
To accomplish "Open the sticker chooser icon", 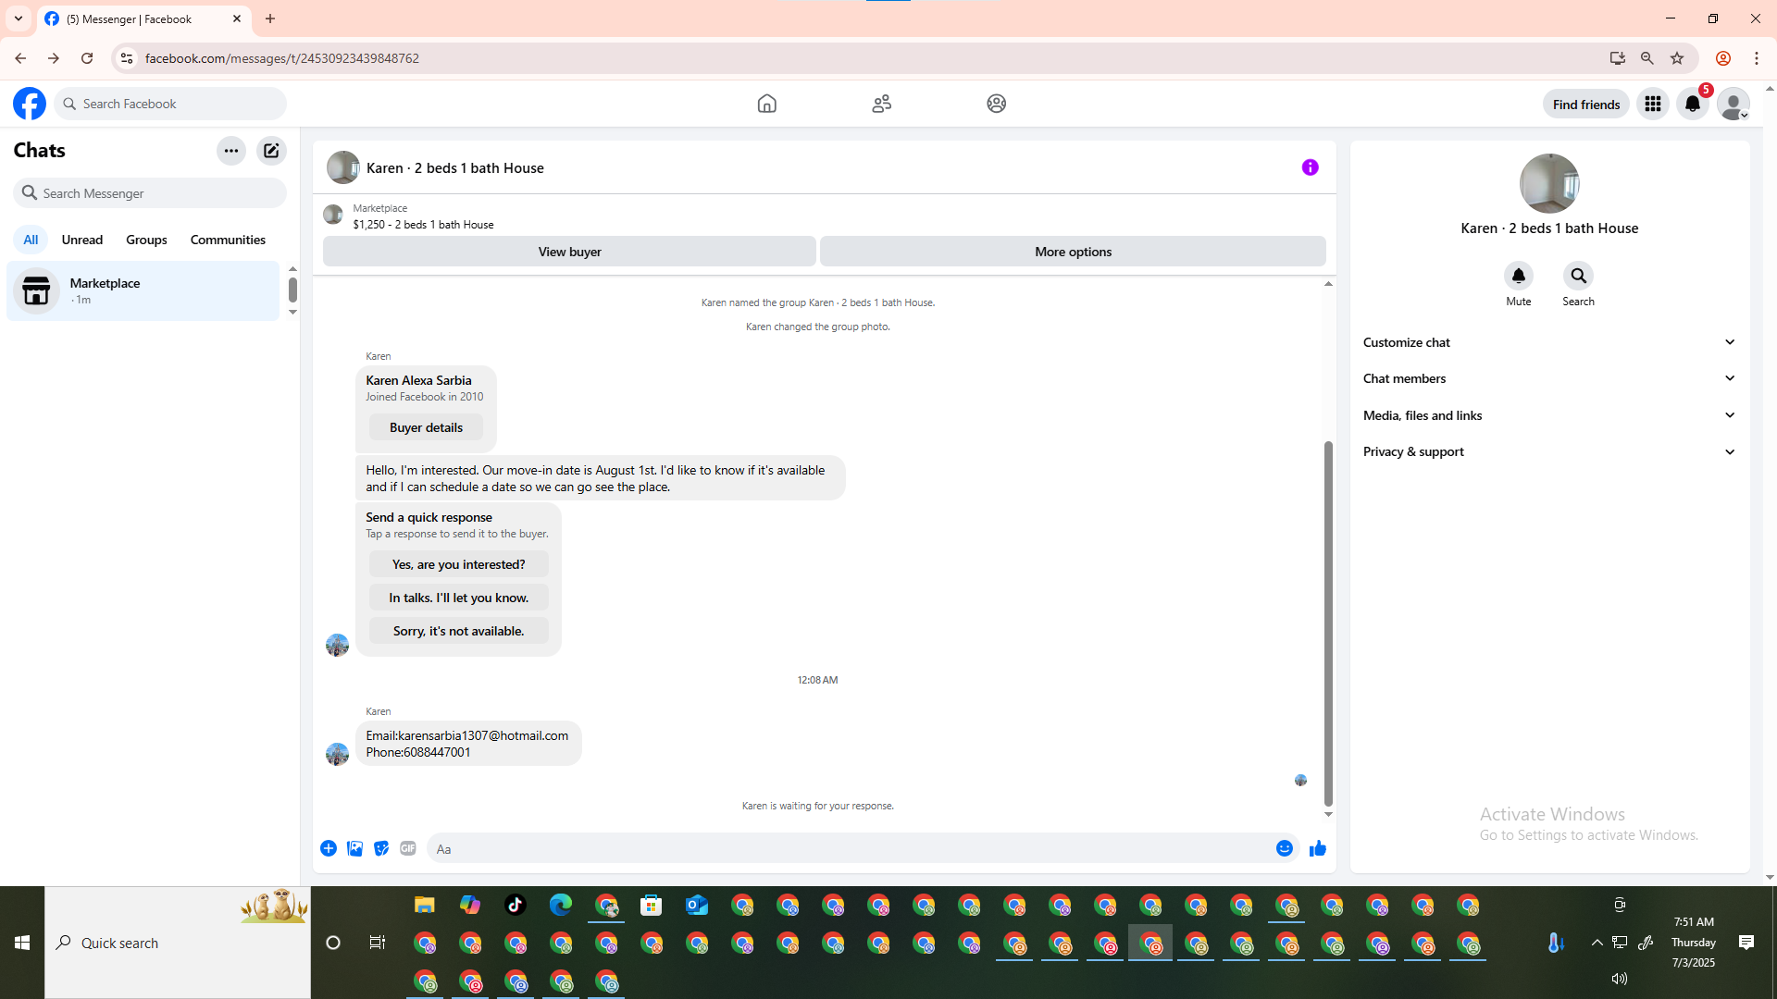I will point(381,848).
